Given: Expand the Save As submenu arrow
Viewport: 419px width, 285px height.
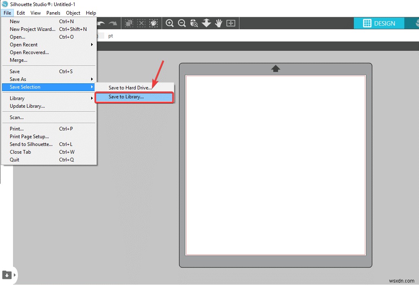Looking at the screenshot, I should (92, 79).
